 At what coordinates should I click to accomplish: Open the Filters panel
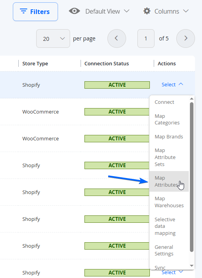[35, 12]
